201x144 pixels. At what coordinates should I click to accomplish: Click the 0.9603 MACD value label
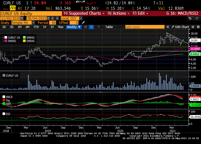click(x=195, y=99)
